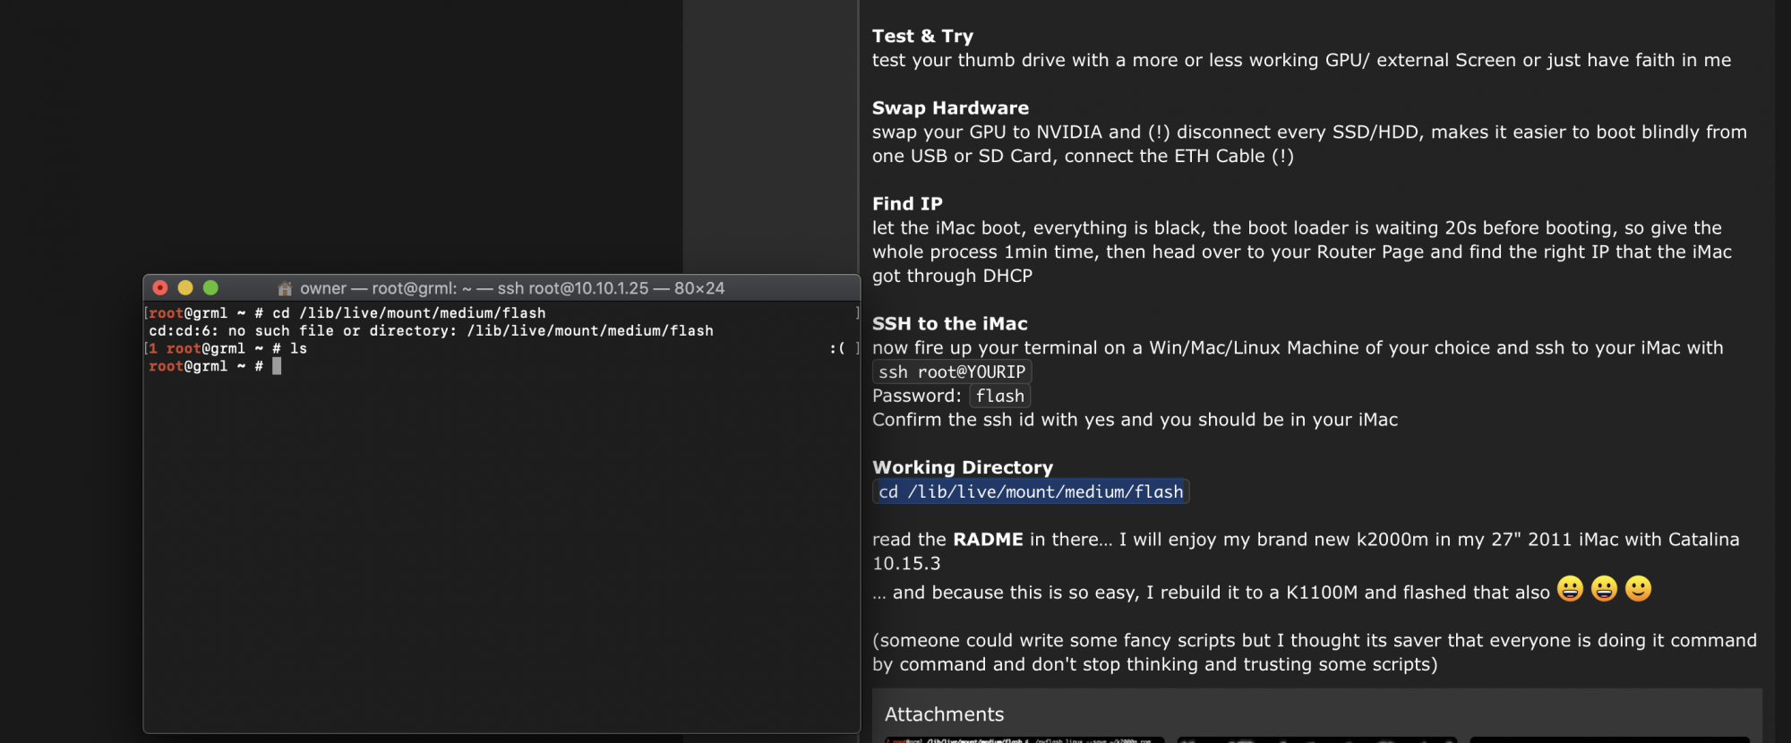Open the first attachment thumbnail
The height and width of the screenshot is (743, 1791).
coord(1024,739)
